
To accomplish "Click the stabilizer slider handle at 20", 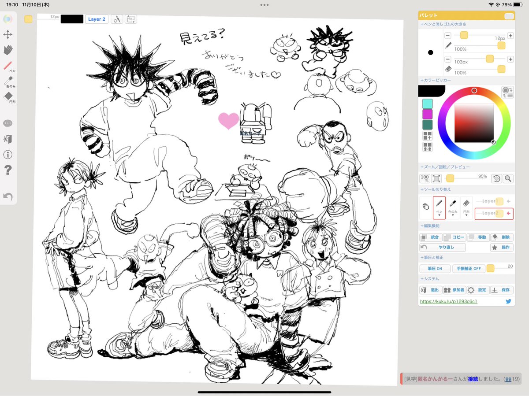I will click(x=490, y=268).
